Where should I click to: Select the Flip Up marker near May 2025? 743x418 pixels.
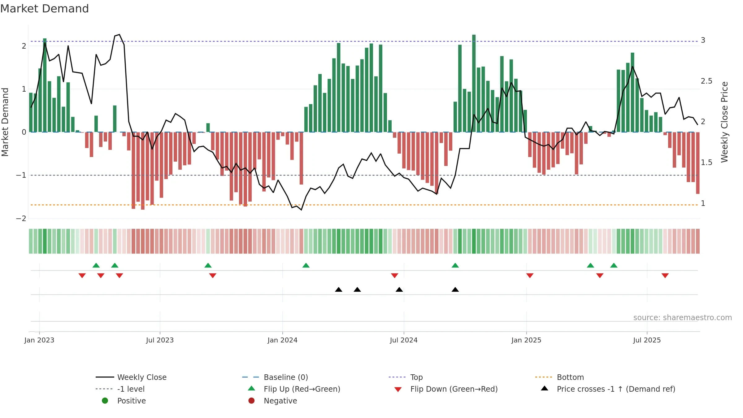coord(614,265)
